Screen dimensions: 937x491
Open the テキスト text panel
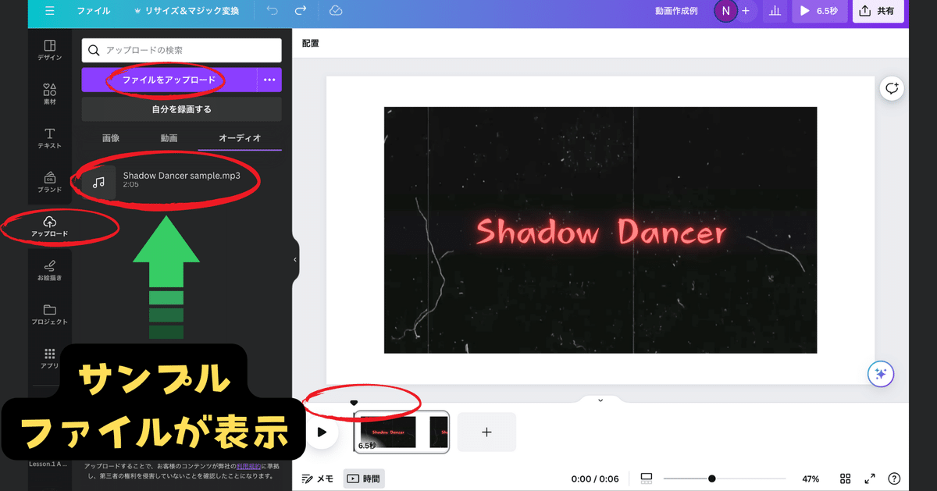50,138
